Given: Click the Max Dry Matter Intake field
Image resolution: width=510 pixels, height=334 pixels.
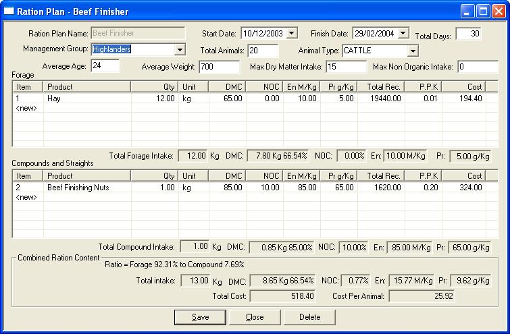Looking at the screenshot, I should 347,67.
